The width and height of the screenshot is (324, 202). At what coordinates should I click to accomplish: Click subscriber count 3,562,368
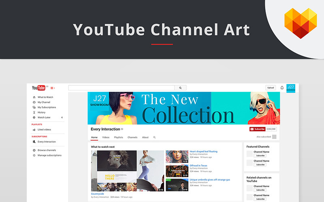pos(271,129)
